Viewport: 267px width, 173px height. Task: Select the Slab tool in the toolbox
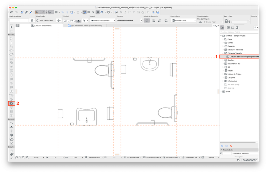click(11, 50)
